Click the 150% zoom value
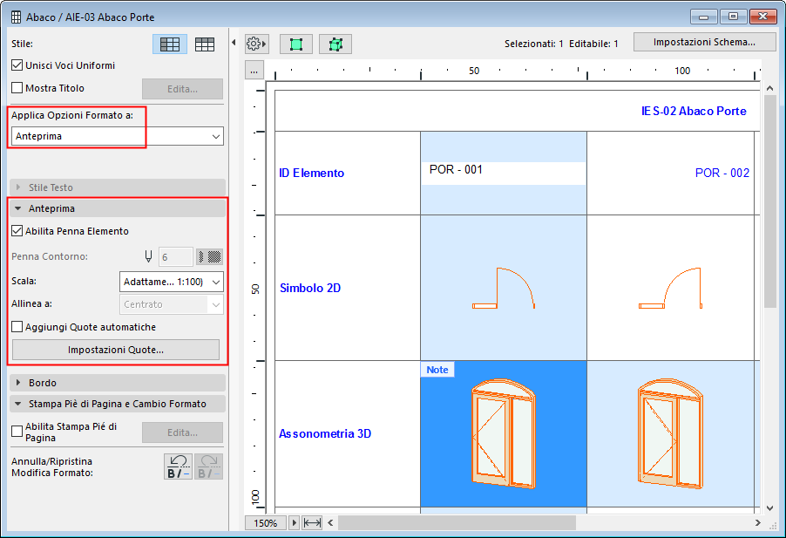Image resolution: width=786 pixels, height=538 pixels. pyautogui.click(x=265, y=523)
